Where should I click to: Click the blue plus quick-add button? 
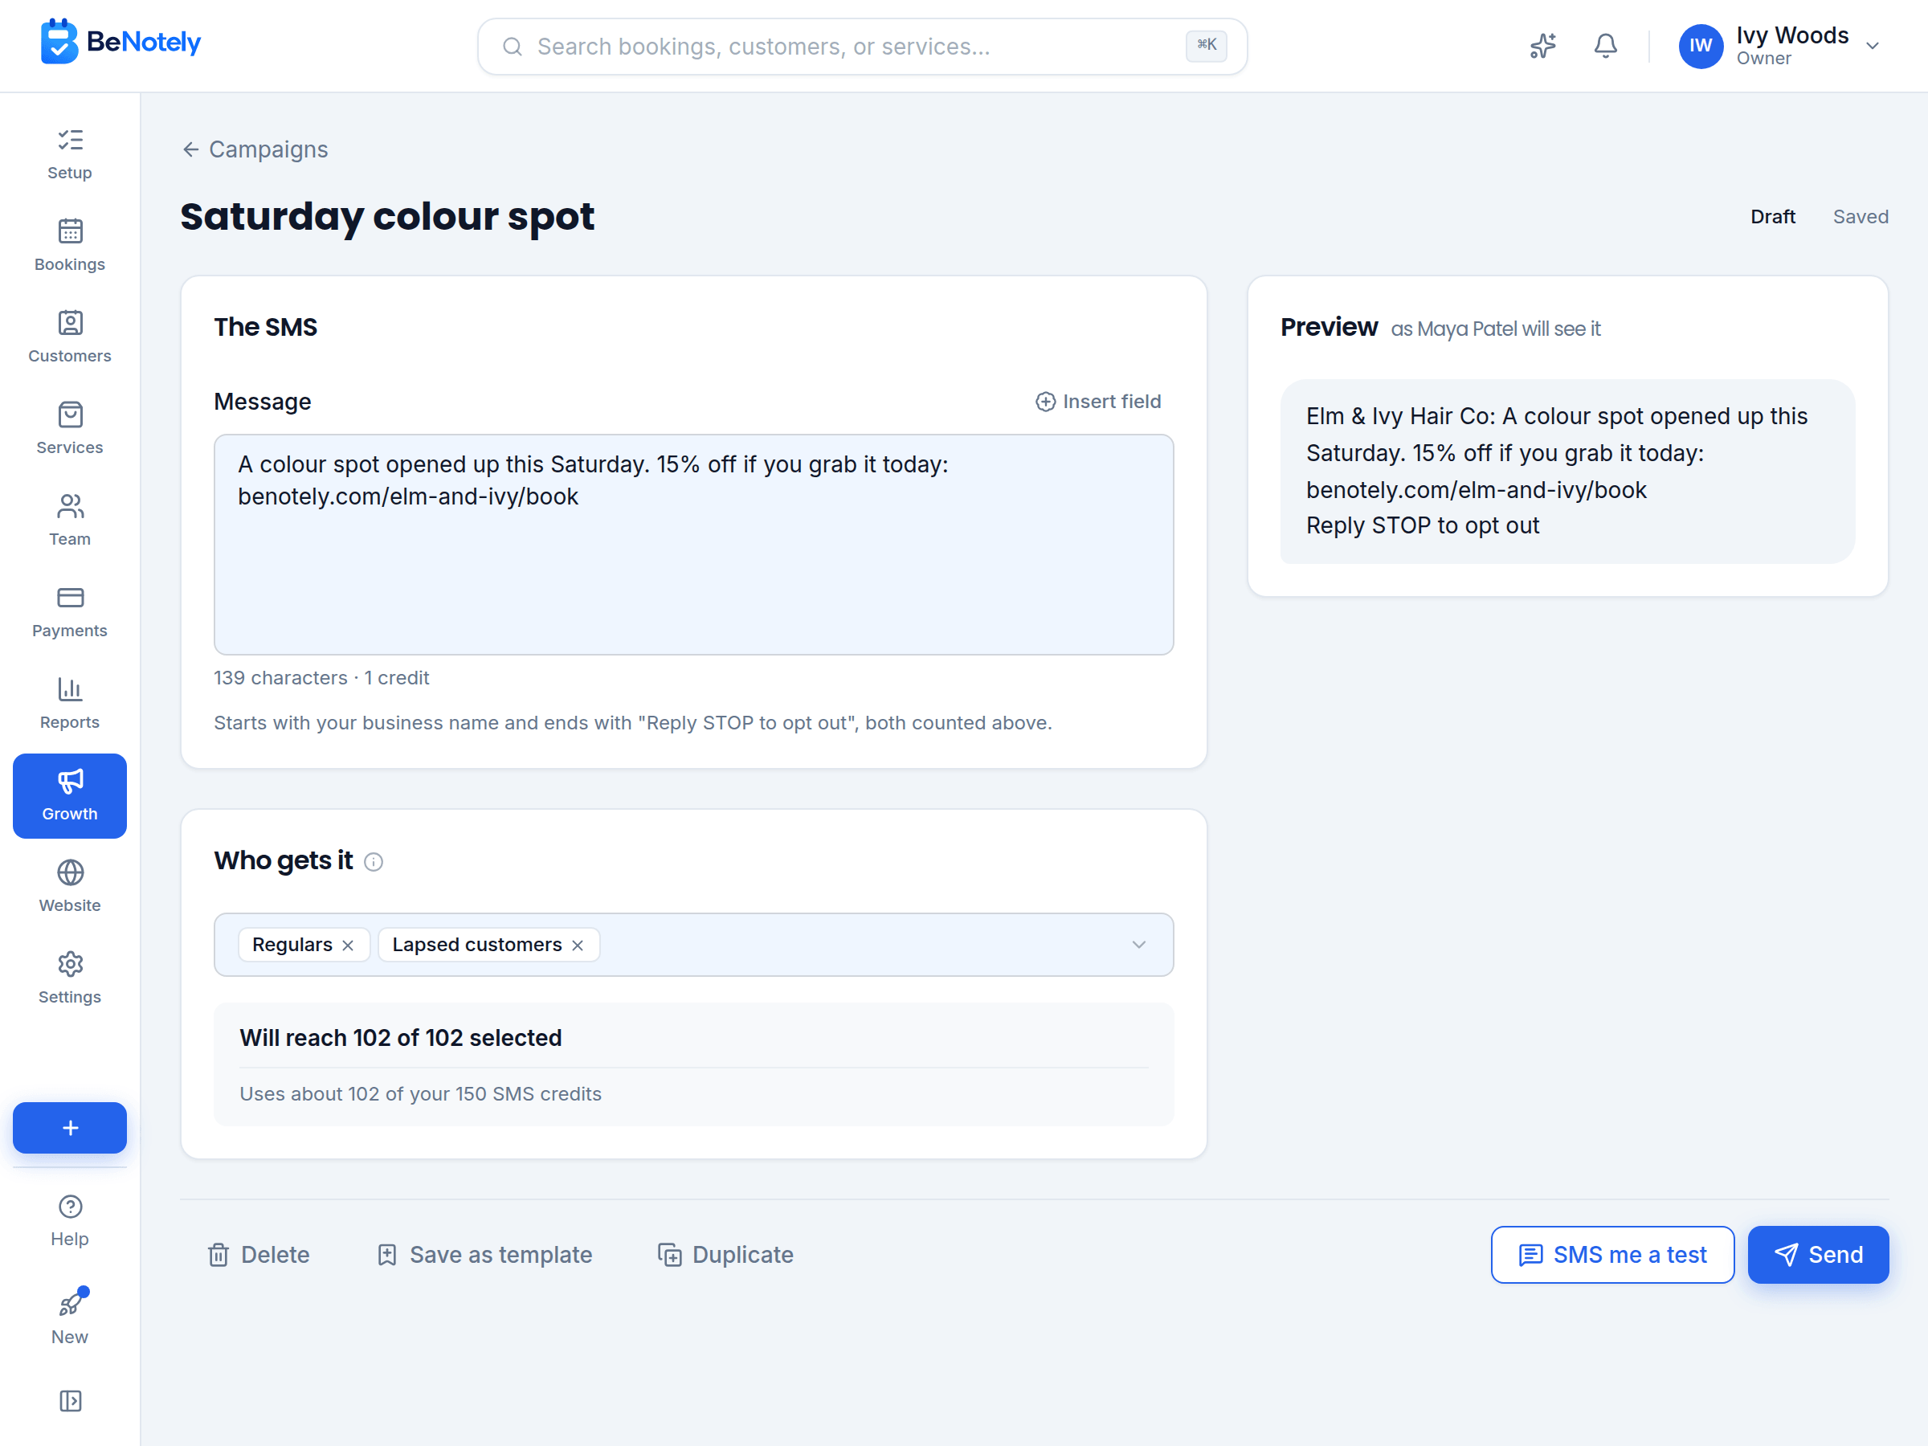pos(70,1128)
